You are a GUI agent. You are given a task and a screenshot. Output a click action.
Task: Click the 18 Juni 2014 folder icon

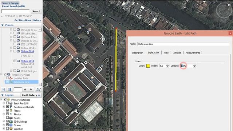point(18,61)
